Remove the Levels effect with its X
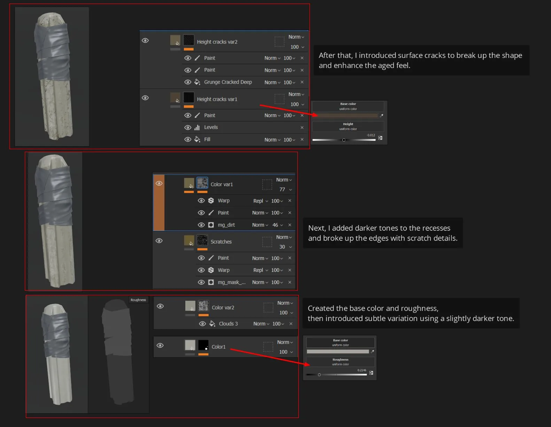551x427 pixels. pyautogui.click(x=302, y=128)
